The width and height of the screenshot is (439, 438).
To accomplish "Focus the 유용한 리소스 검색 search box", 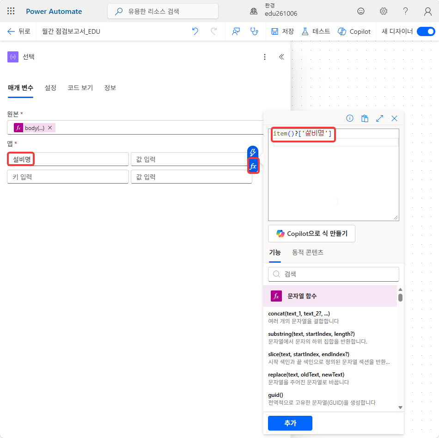I will tap(163, 11).
